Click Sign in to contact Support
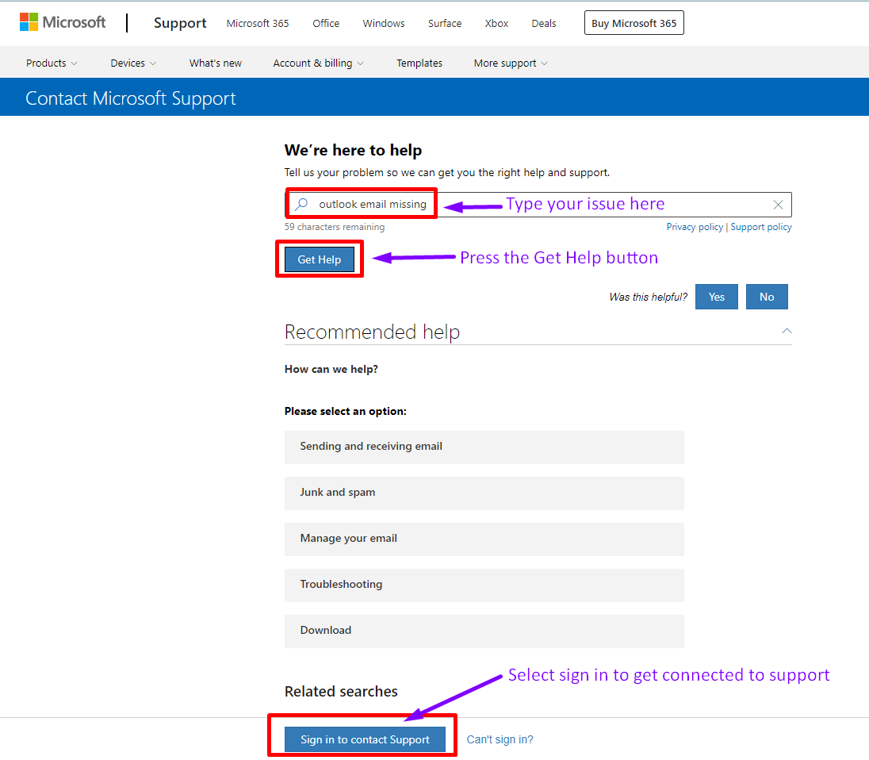The height and width of the screenshot is (760, 869). [366, 739]
